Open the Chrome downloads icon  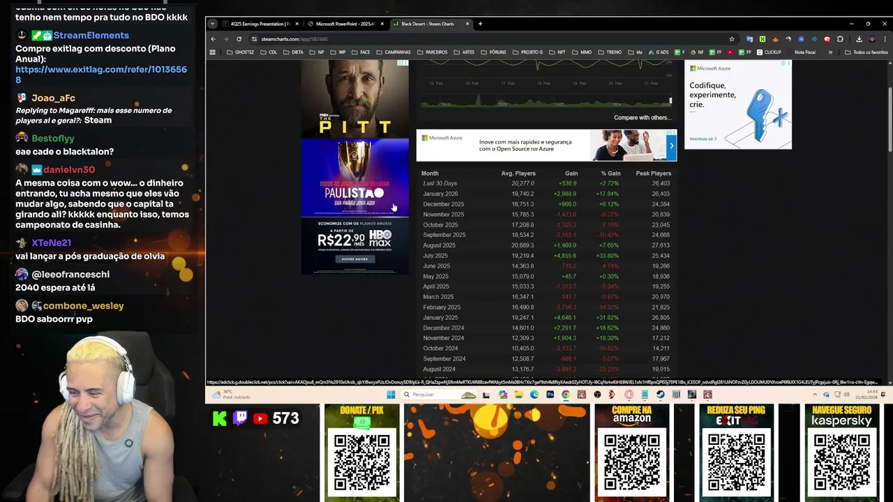coord(859,39)
